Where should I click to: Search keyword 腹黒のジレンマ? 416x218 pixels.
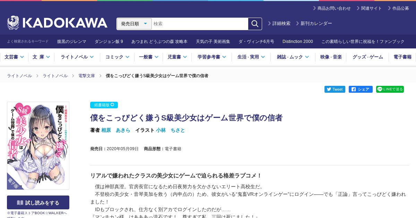pyautogui.click(x=72, y=42)
